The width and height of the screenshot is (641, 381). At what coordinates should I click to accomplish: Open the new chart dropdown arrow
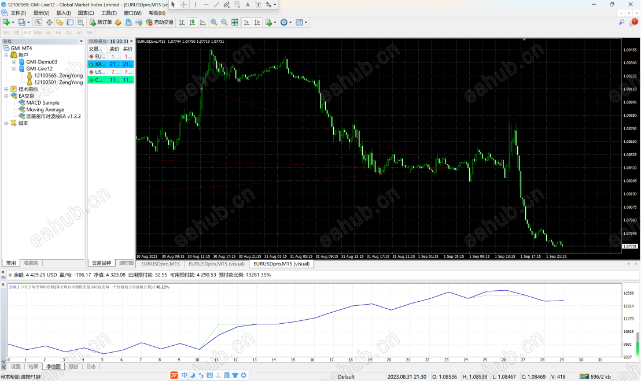(13, 23)
